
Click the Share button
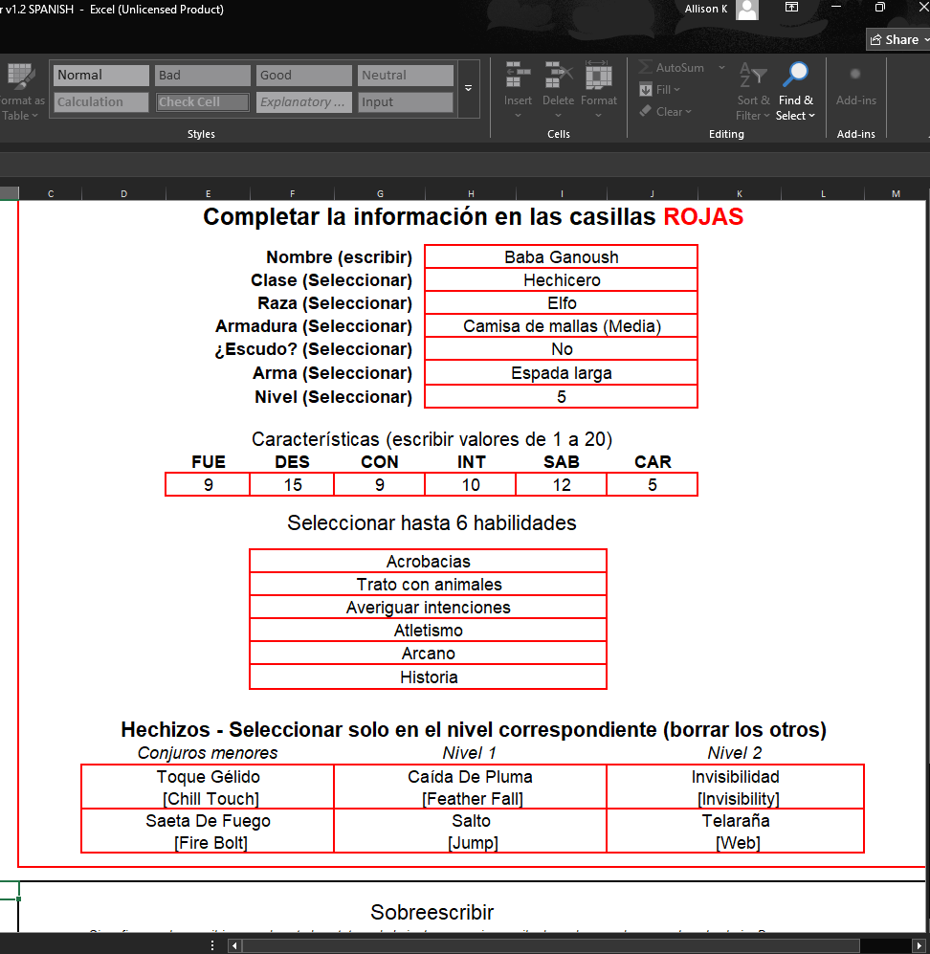[897, 39]
